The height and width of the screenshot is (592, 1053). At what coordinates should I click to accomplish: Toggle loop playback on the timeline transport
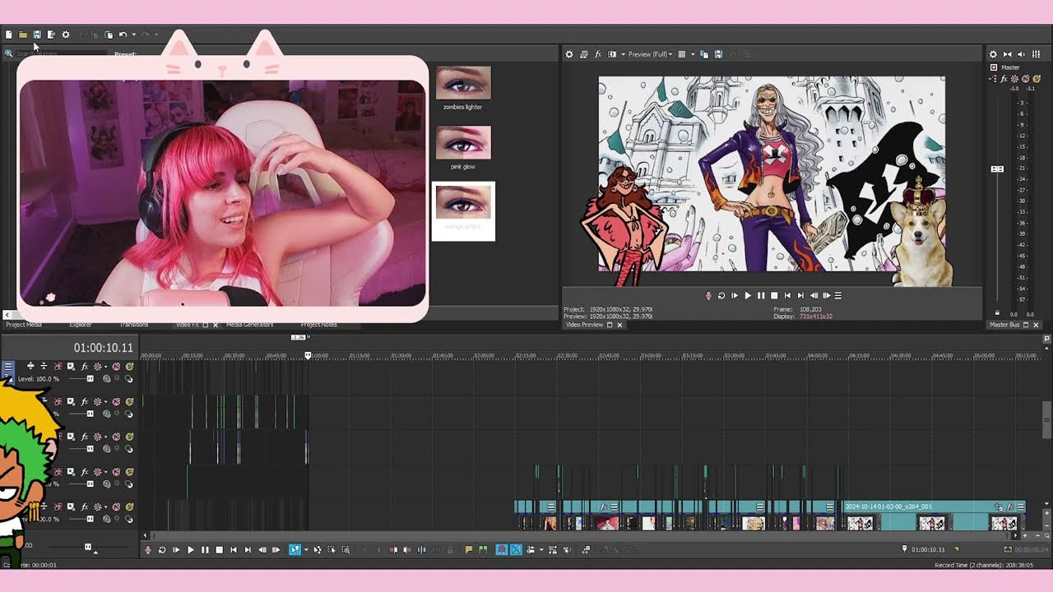coord(162,550)
